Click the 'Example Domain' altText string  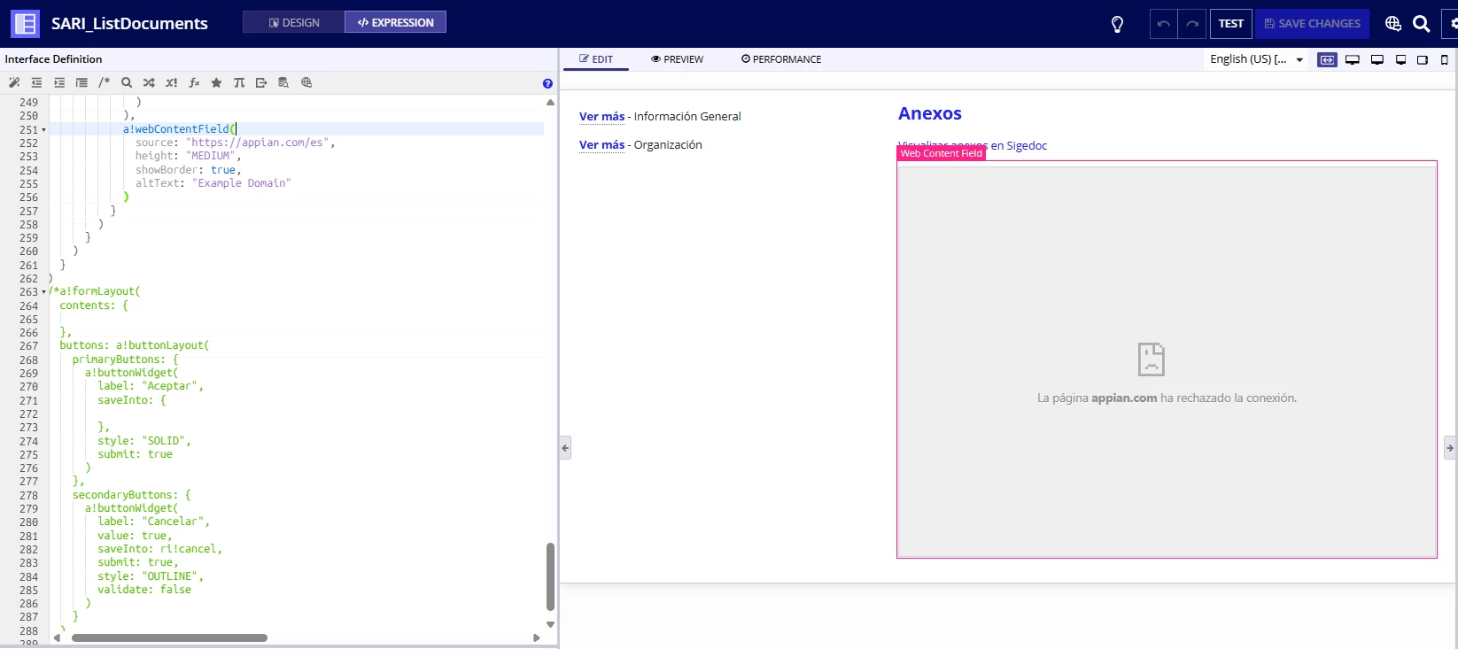[x=241, y=183]
